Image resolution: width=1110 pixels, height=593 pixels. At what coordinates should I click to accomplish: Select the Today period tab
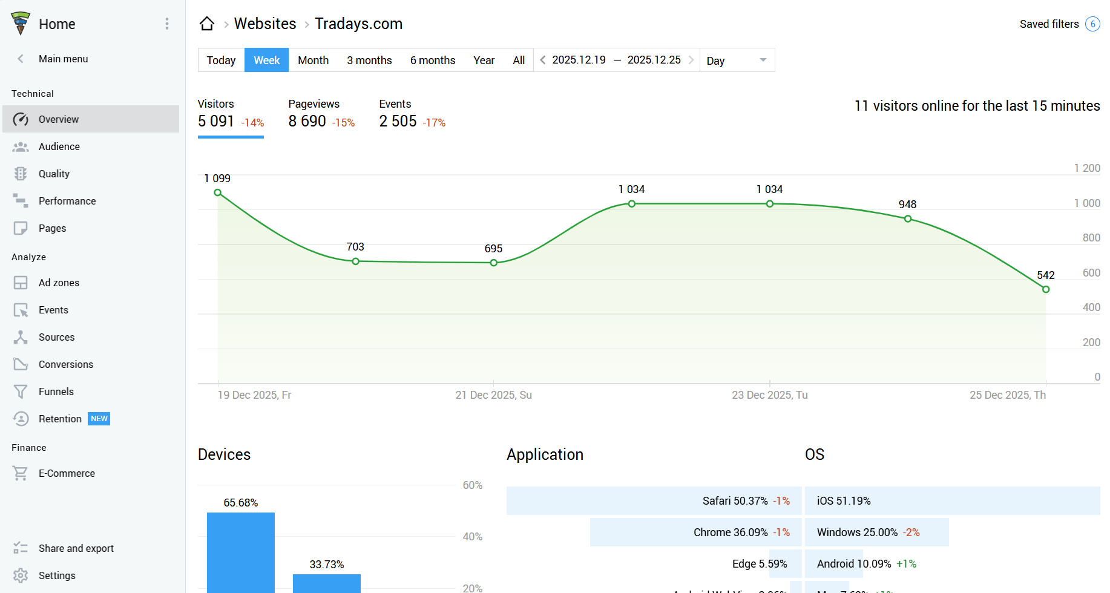point(221,60)
